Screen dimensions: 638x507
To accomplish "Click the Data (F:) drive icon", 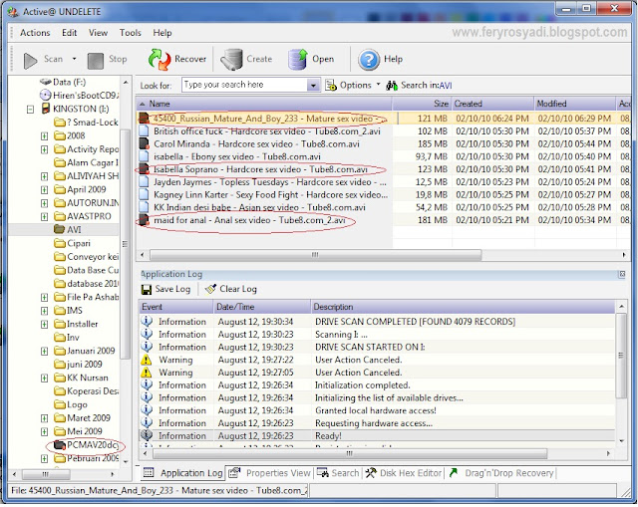I will coord(45,82).
